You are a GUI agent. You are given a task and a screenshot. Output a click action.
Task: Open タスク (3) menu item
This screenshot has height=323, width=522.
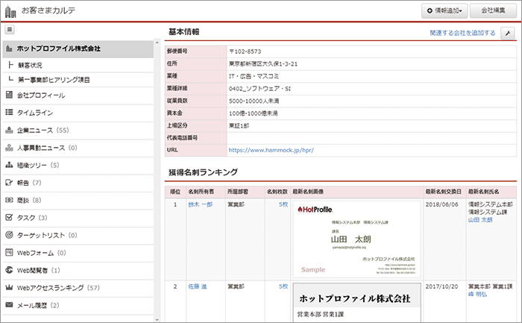tap(78, 218)
